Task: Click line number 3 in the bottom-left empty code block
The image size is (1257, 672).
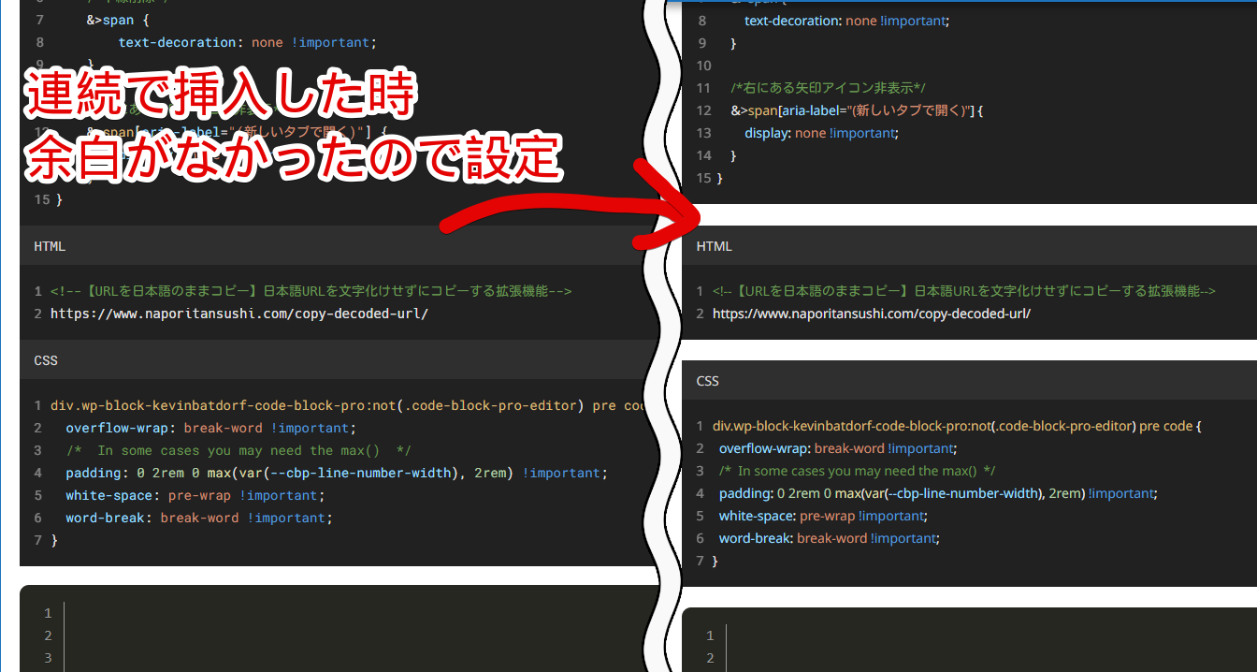Action: tap(49, 658)
